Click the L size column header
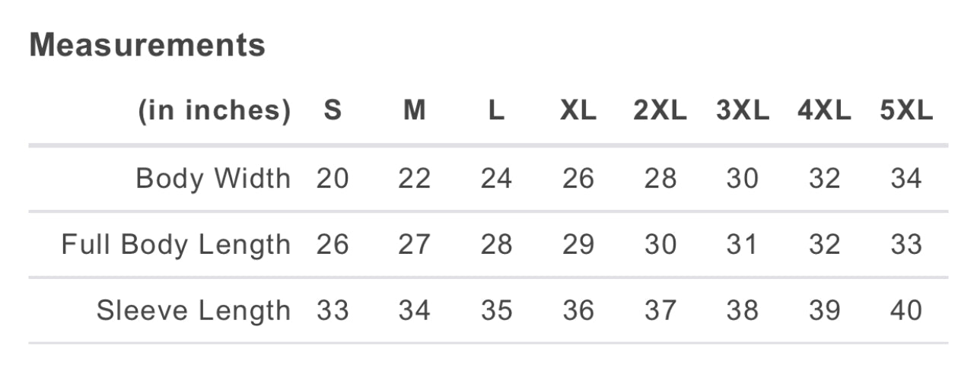The height and width of the screenshot is (374, 977). point(496,112)
